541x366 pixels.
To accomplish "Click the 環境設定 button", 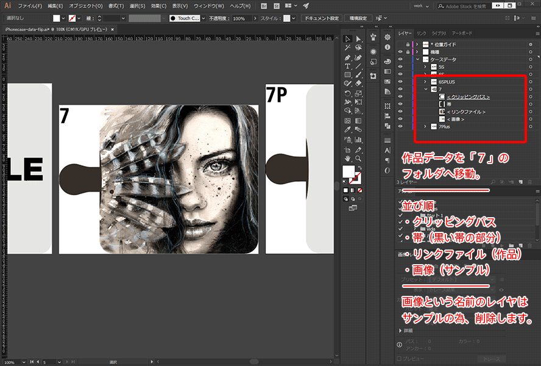I will point(358,18).
